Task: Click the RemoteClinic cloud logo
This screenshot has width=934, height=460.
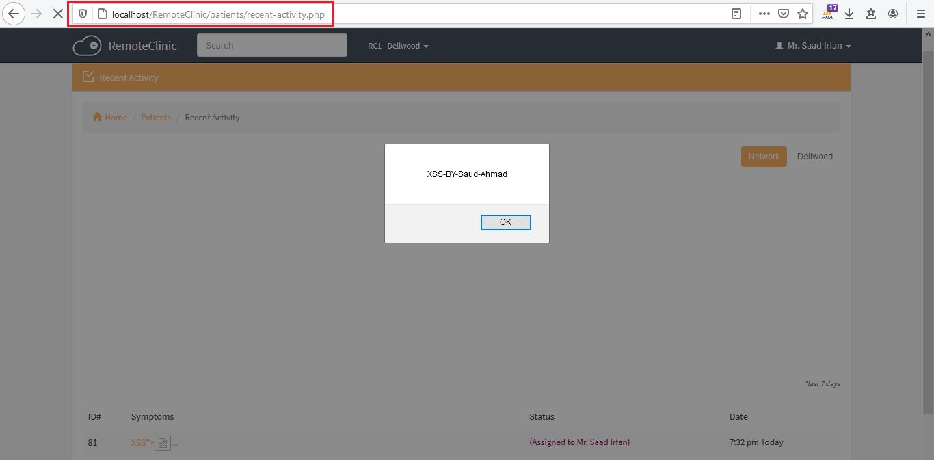Action: point(86,46)
